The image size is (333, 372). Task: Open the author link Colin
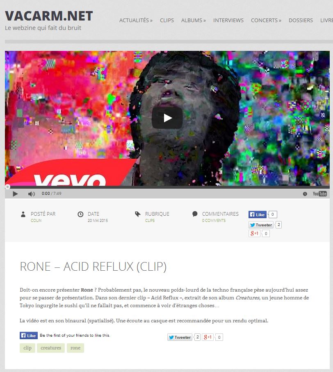click(x=36, y=220)
